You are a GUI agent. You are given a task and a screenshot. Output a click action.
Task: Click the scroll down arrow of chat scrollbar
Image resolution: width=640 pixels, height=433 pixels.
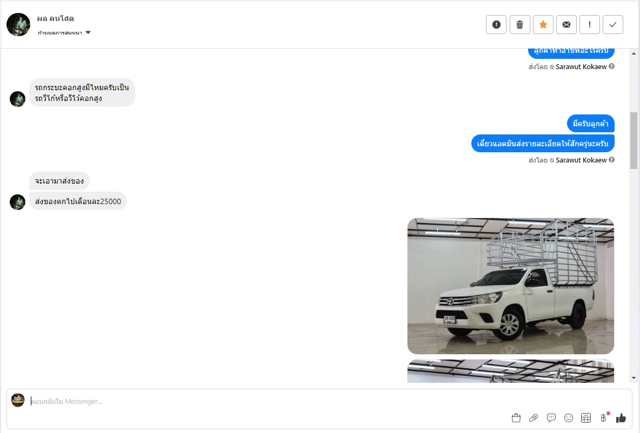coord(634,378)
